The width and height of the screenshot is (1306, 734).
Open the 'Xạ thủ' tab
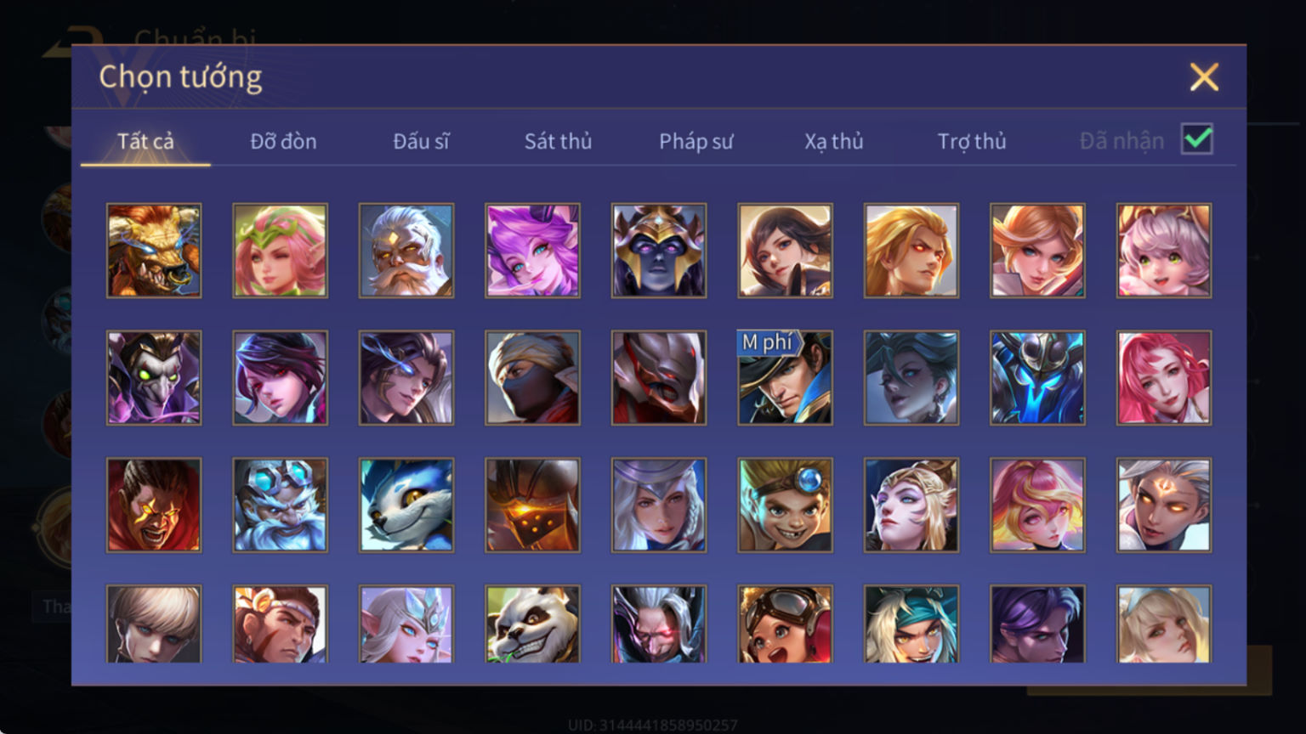pos(833,141)
